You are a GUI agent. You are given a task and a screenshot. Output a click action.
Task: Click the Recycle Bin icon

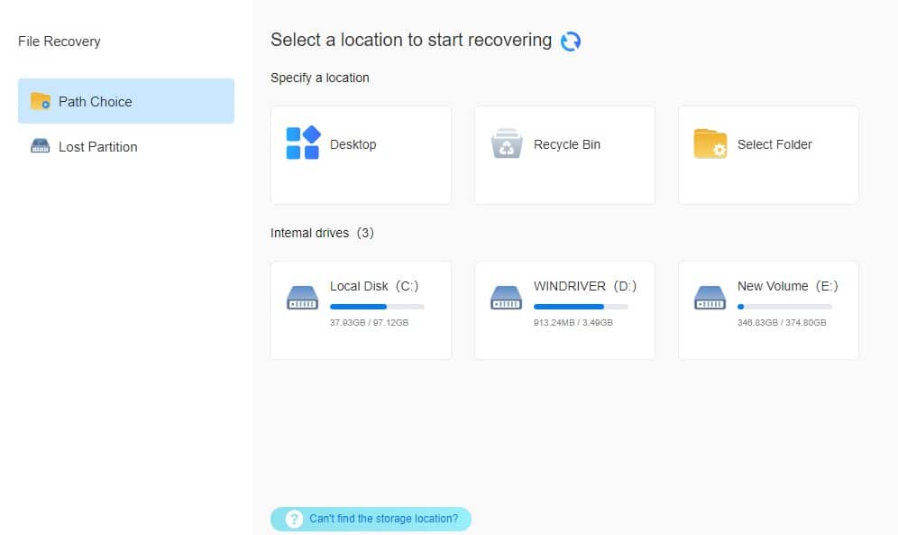[x=507, y=144]
